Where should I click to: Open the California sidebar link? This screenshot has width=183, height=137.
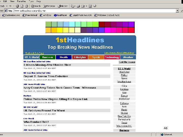pyautogui.click(x=124, y=103)
